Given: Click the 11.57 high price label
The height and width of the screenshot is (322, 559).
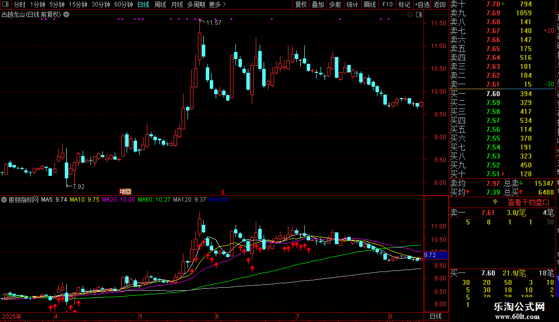Looking at the screenshot, I should click(214, 23).
